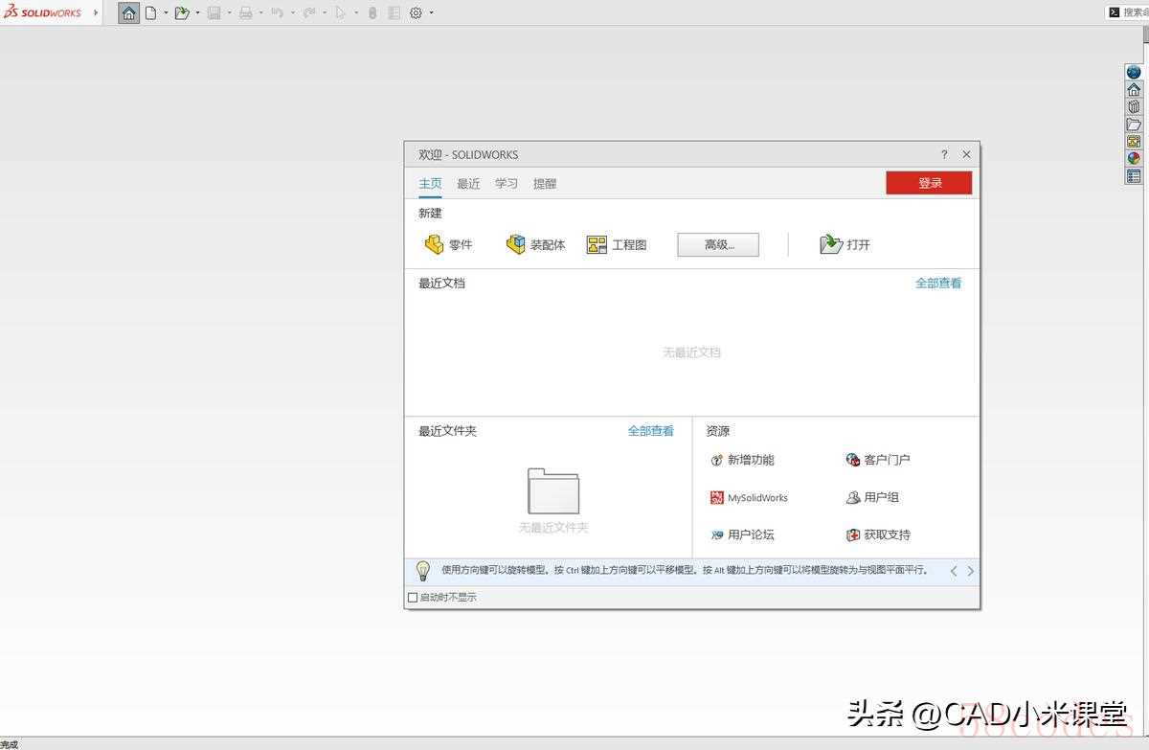Expand the SOLIDWORKS logo menu arrow
This screenshot has width=1149, height=750.
[x=96, y=12]
